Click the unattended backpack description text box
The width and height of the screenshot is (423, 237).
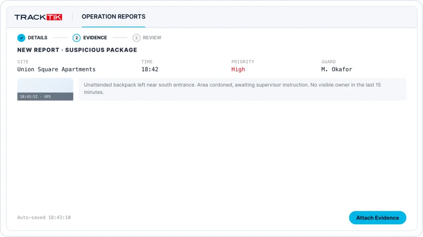[242, 89]
